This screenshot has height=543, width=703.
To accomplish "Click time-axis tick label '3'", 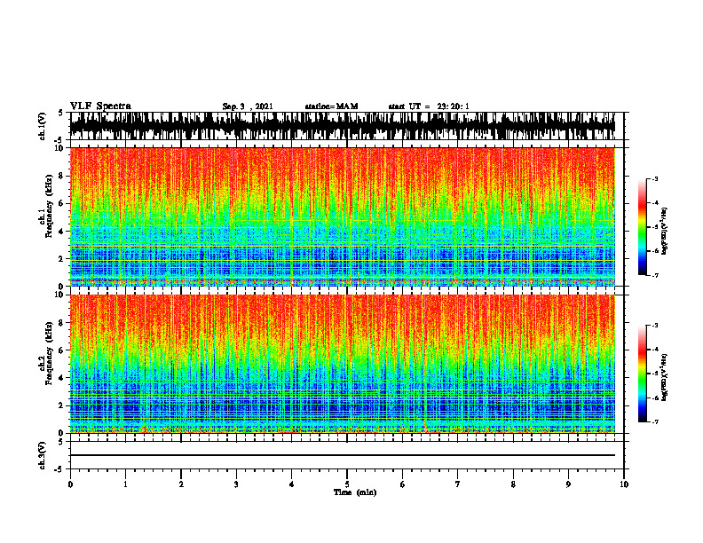I will 236,484.
